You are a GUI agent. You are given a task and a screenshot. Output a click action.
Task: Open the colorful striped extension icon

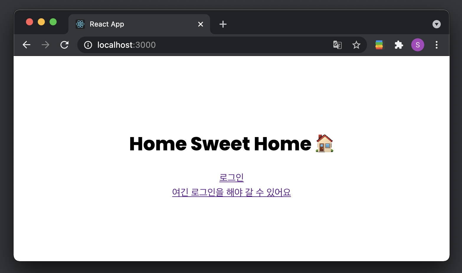click(379, 45)
